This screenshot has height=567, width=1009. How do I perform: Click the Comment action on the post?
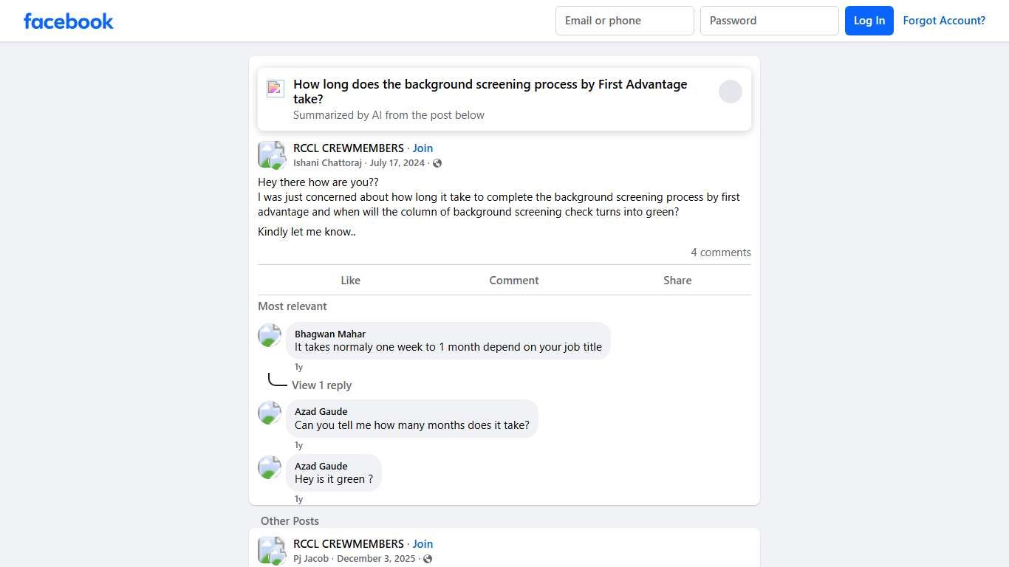[514, 281]
